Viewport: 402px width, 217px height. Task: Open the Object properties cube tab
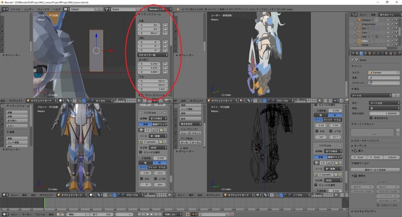pyautogui.click(x=370, y=53)
